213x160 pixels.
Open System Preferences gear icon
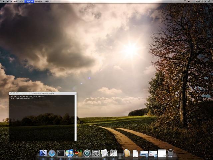point(96,153)
